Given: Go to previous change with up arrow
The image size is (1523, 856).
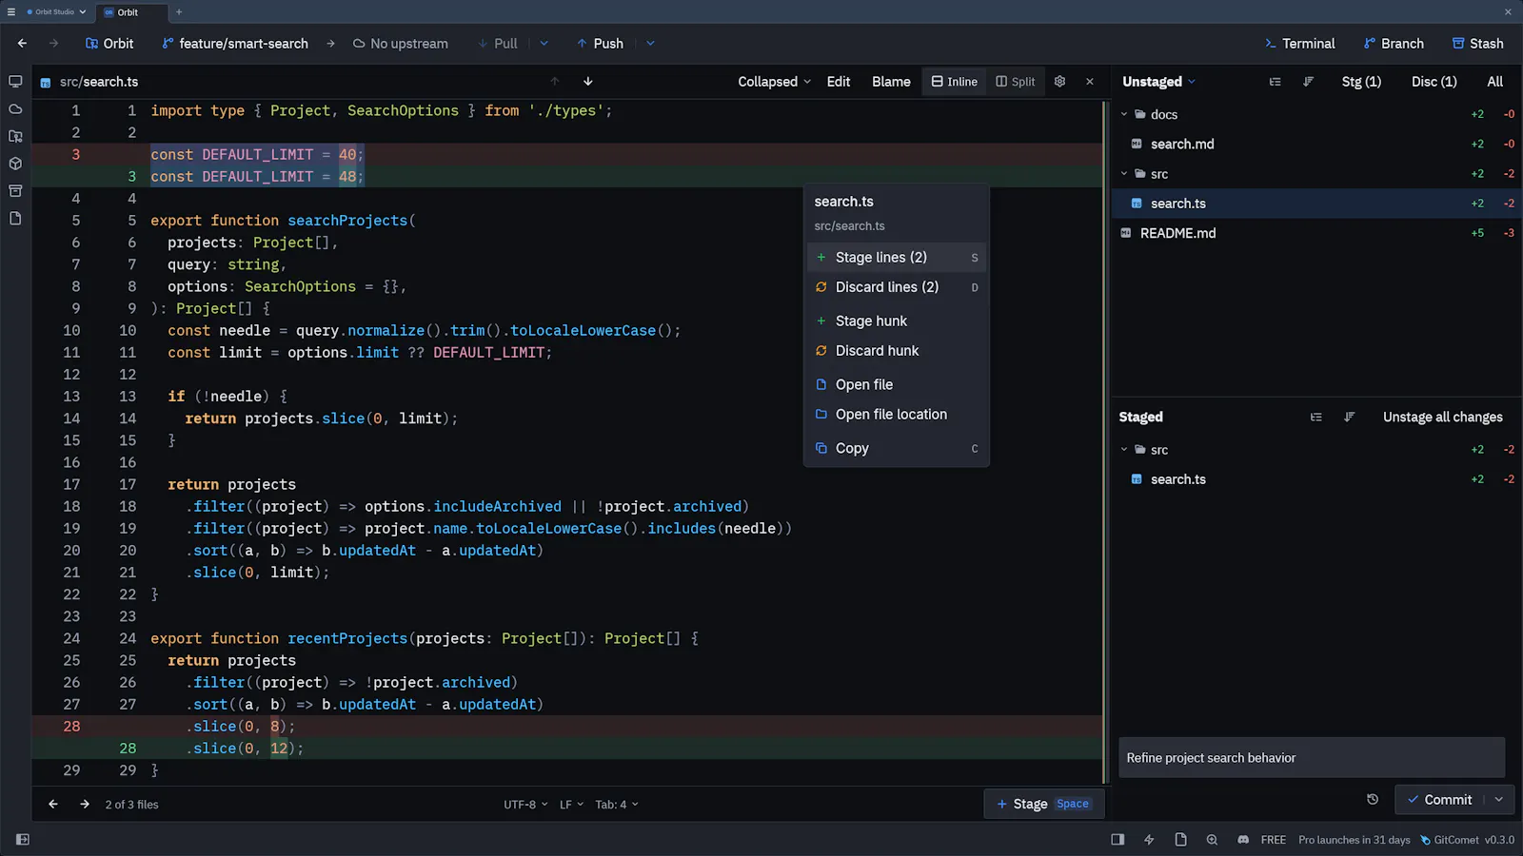Looking at the screenshot, I should pyautogui.click(x=555, y=82).
